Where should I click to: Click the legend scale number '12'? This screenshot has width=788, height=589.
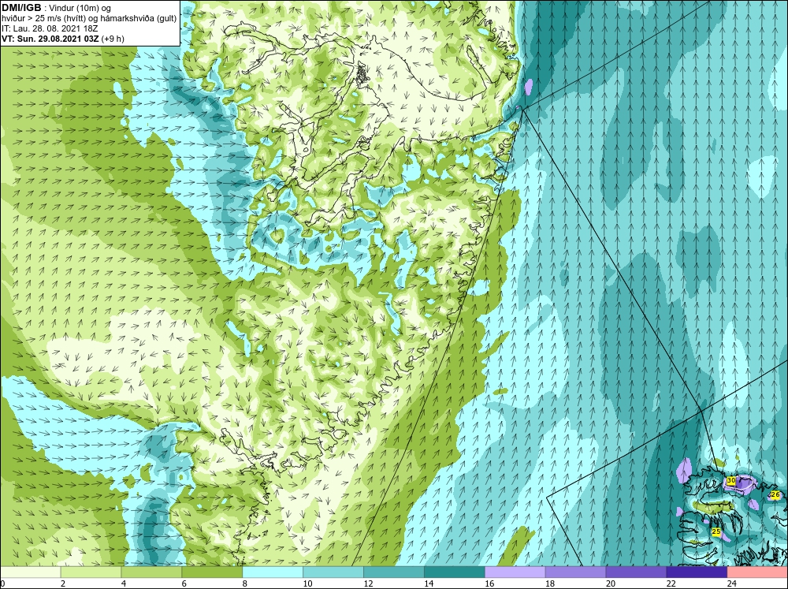pos(368,583)
